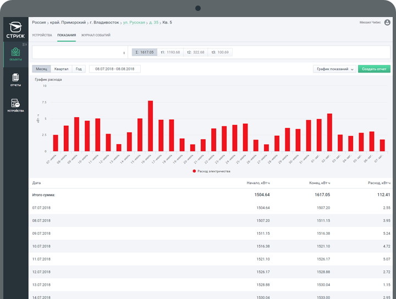Select the Год period toggle
The image size is (396, 299).
click(79, 69)
